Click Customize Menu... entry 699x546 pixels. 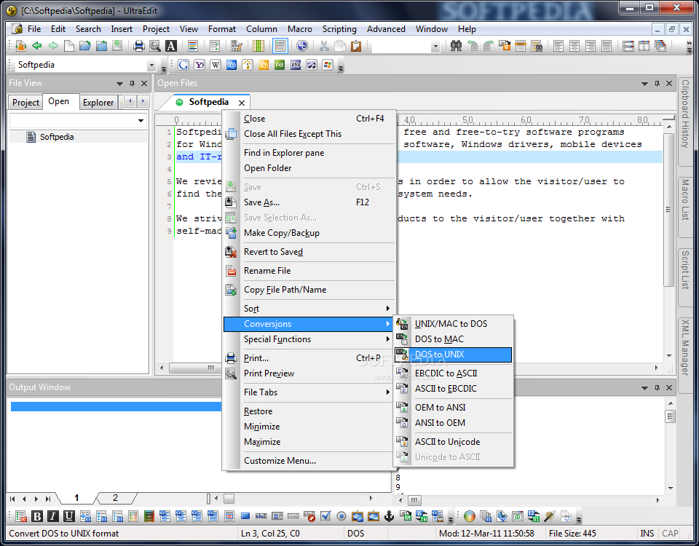tap(309, 461)
